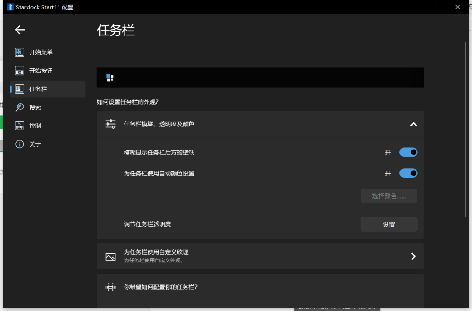
Task: Select the 任务栏 sidebar item
Action: (48, 89)
